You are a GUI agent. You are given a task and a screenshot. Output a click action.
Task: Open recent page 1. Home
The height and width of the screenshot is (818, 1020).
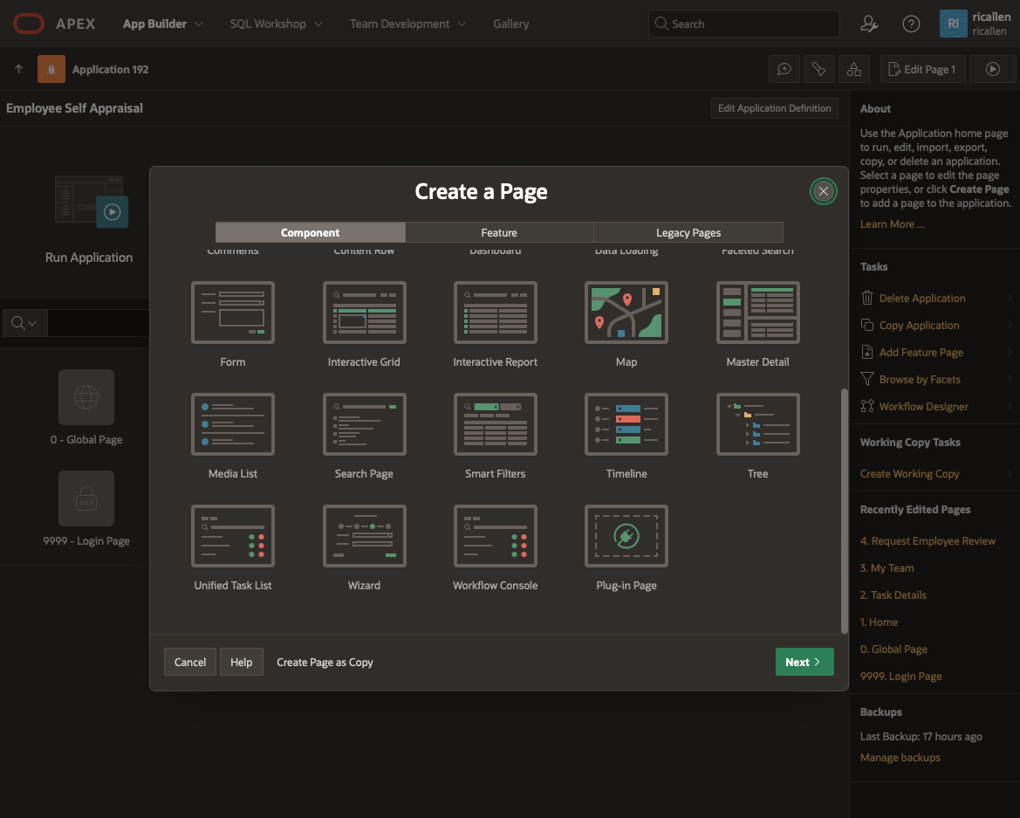pyautogui.click(x=879, y=622)
